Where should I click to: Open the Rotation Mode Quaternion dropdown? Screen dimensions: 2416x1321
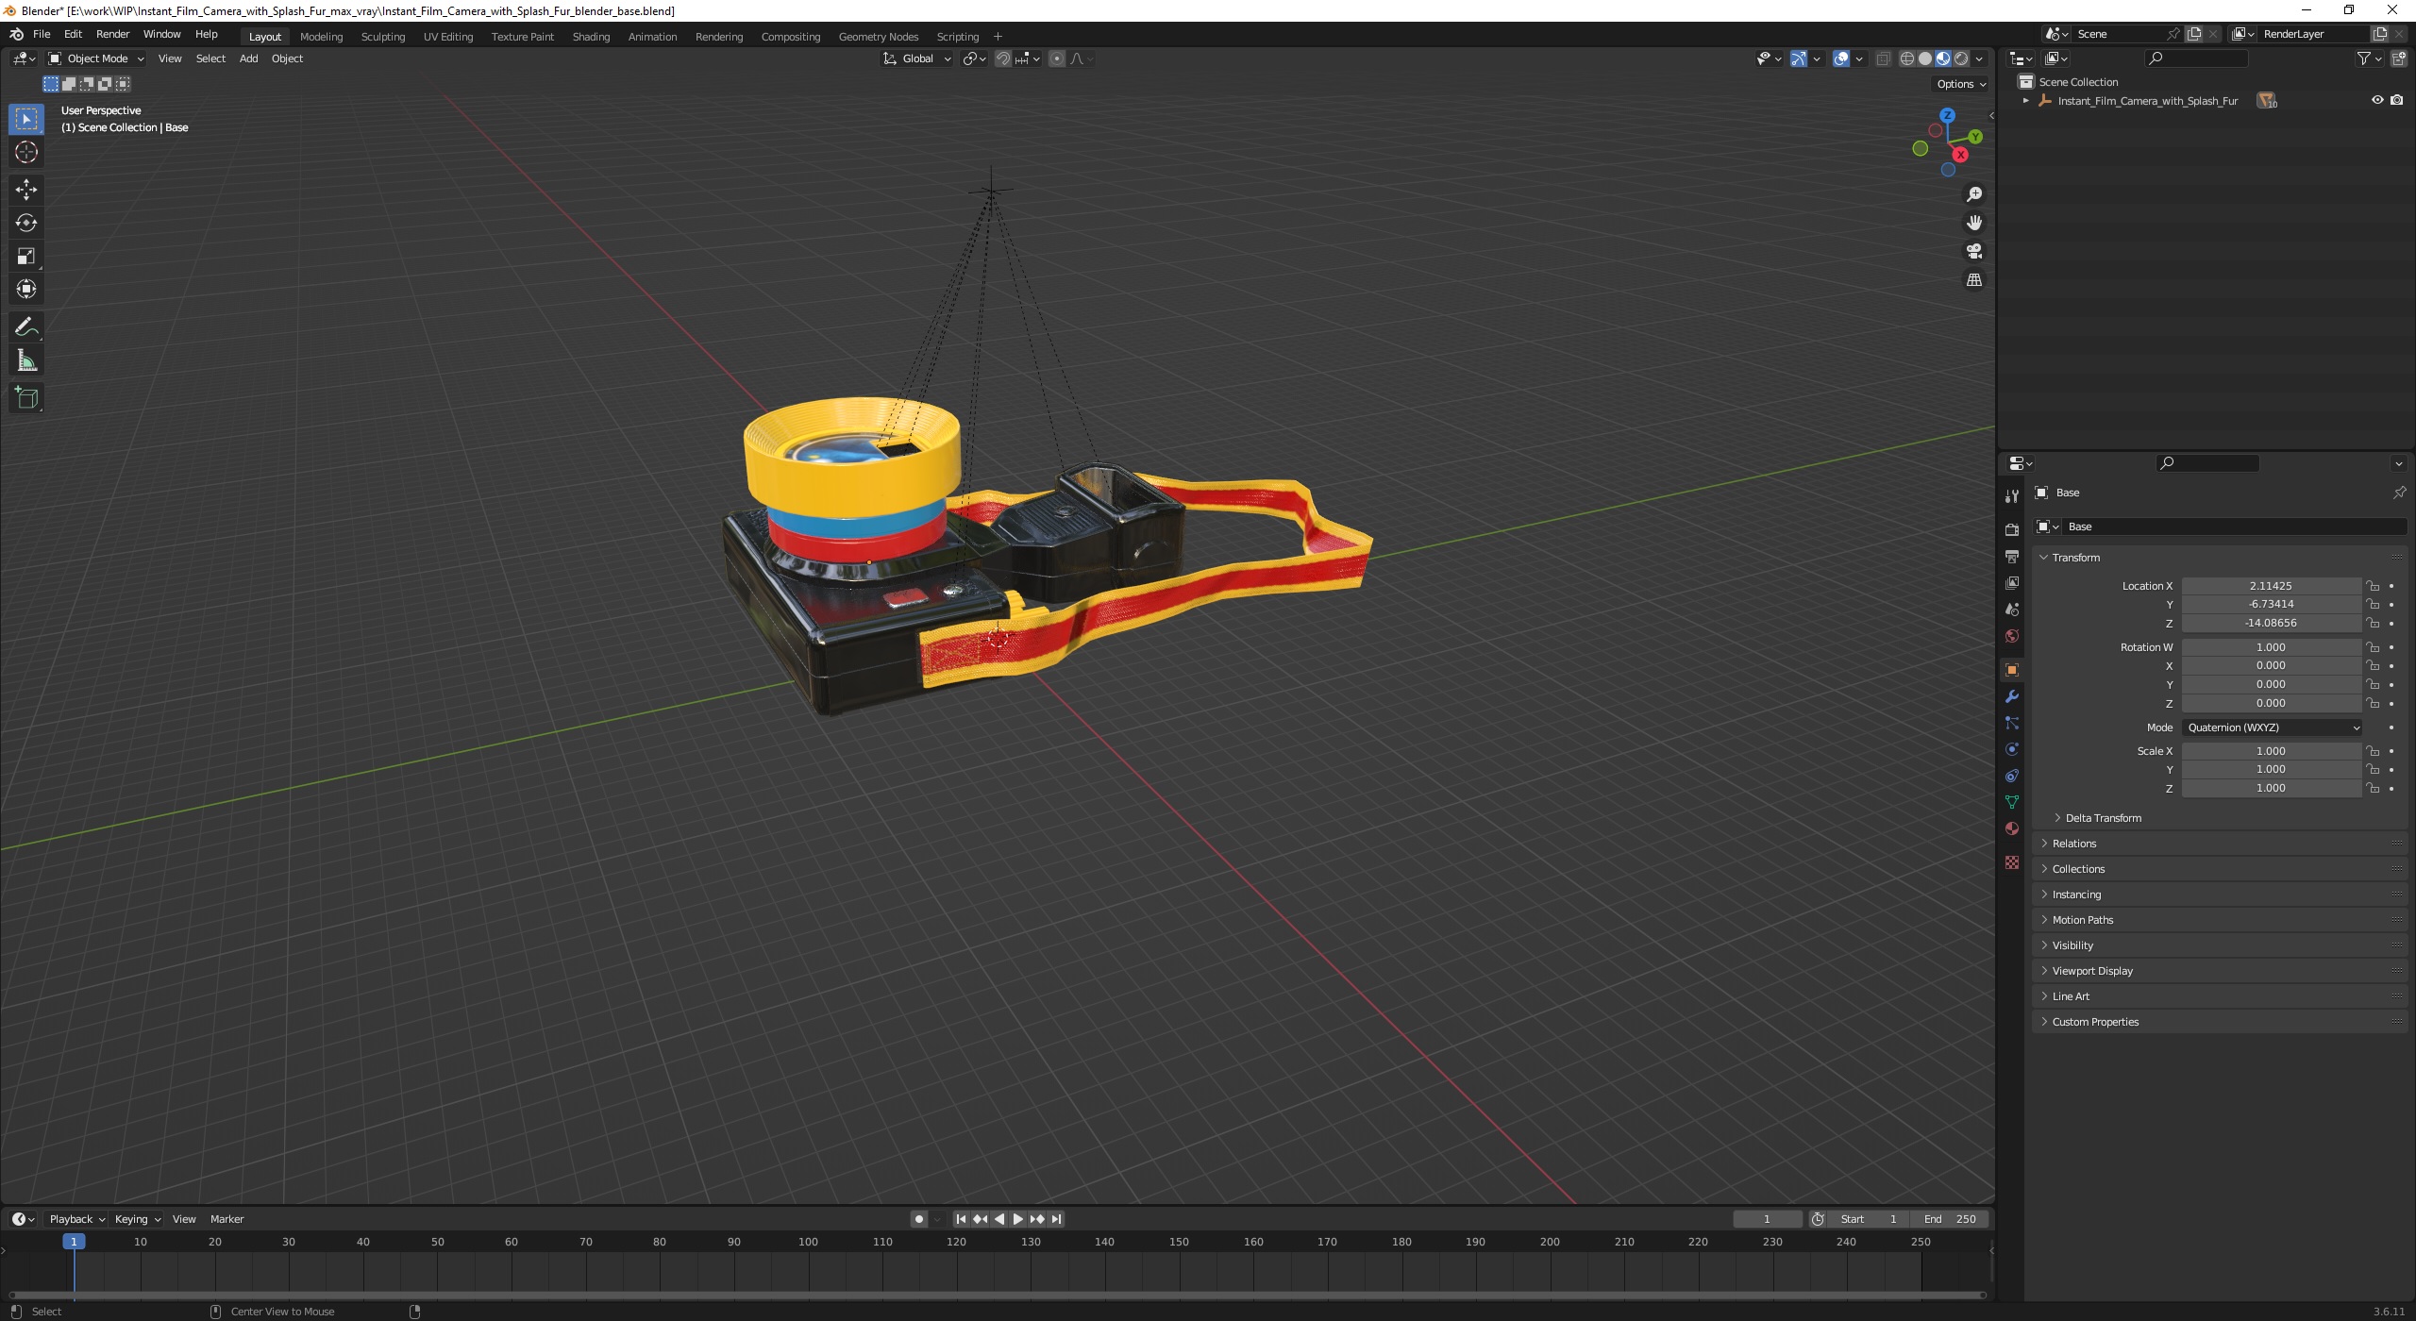click(x=2272, y=727)
